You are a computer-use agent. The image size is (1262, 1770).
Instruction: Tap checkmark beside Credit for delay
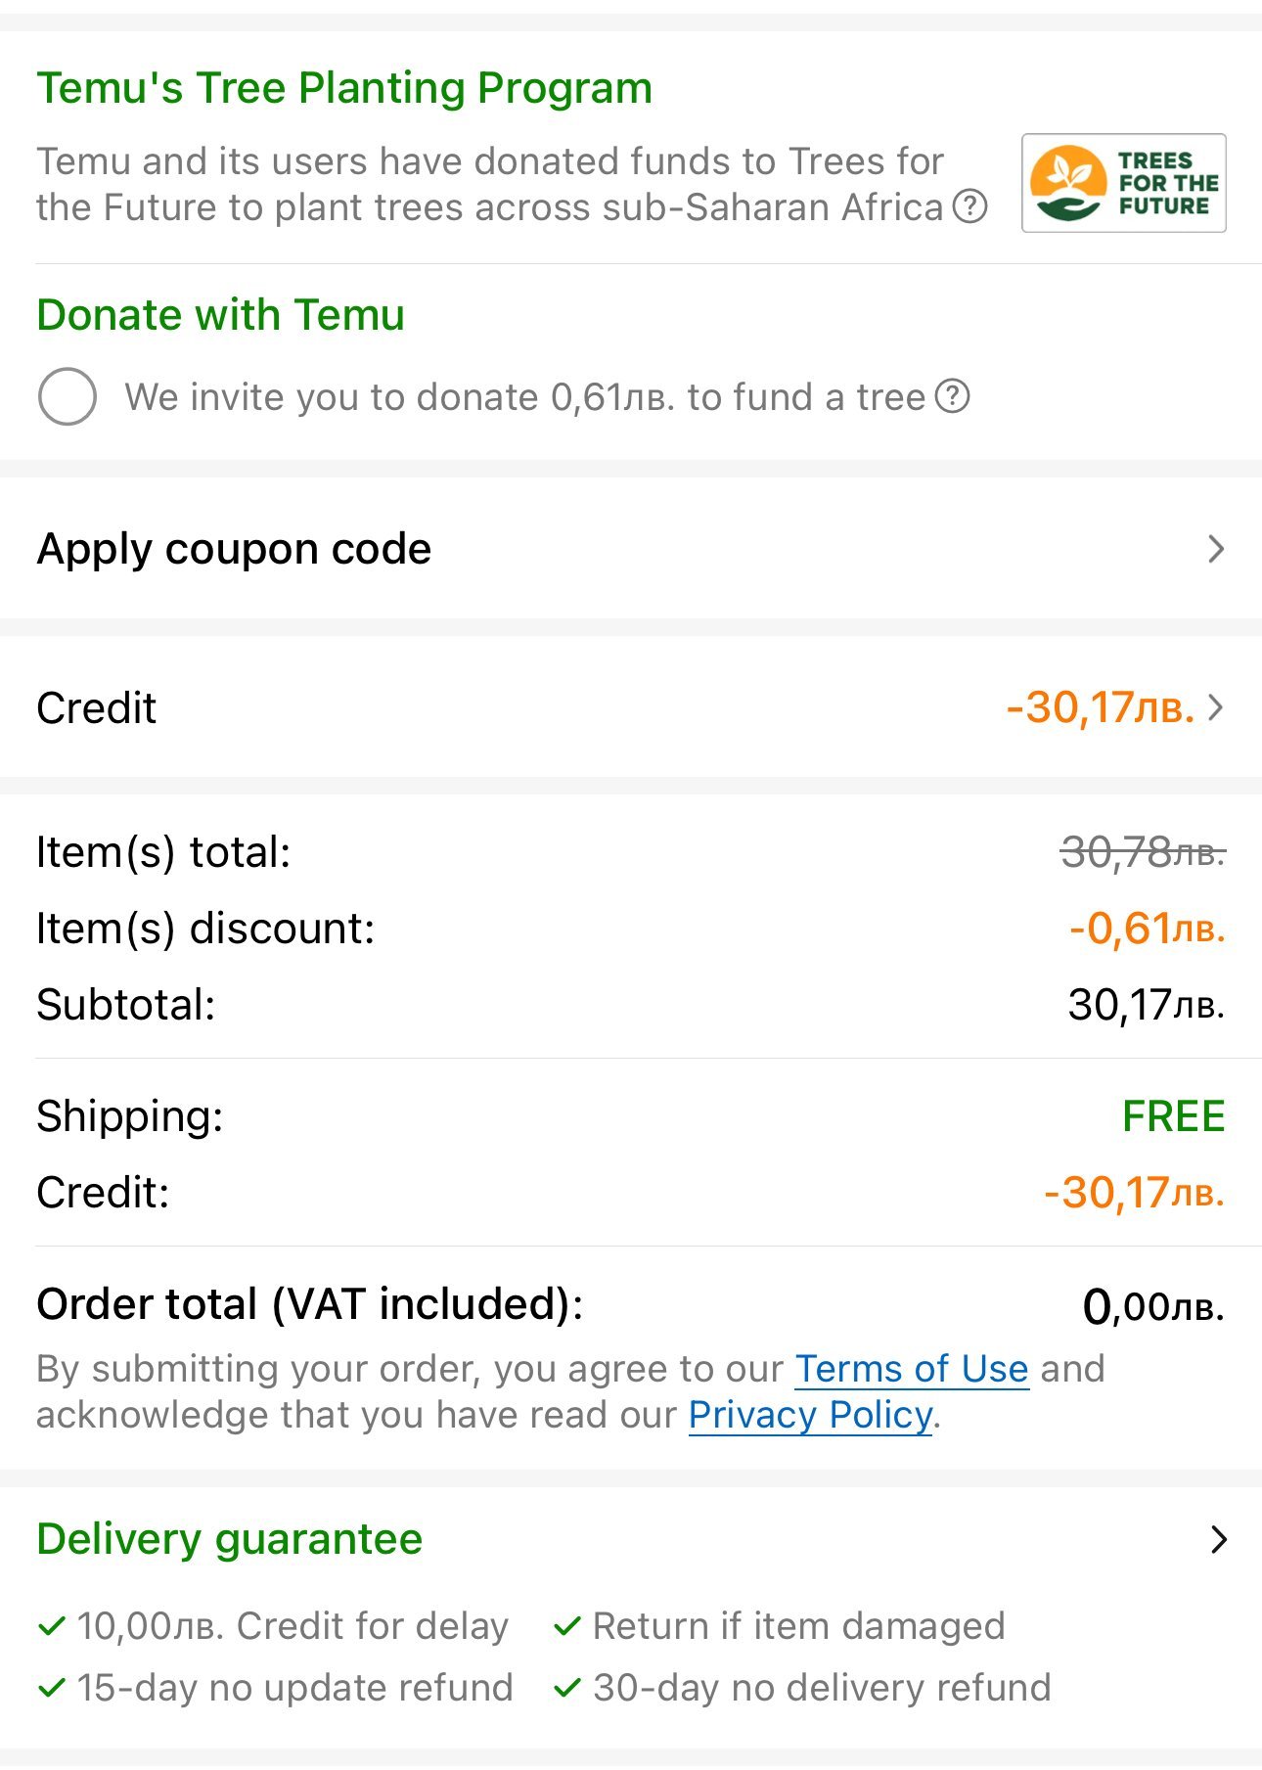(51, 1627)
